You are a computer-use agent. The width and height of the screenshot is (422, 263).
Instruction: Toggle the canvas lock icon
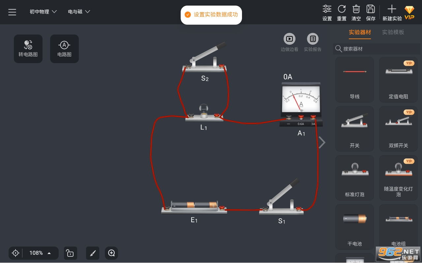click(x=70, y=253)
